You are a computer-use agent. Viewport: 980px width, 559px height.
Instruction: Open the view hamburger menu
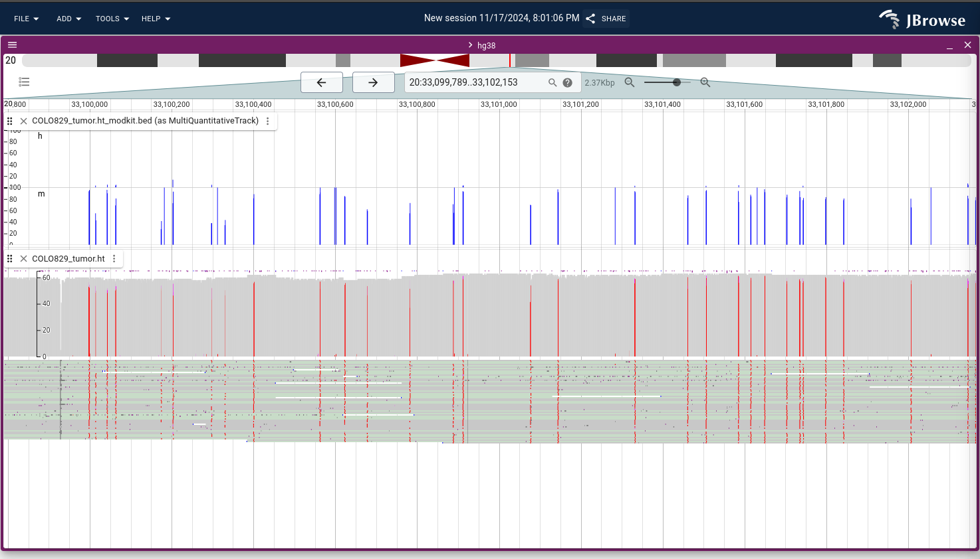point(12,45)
